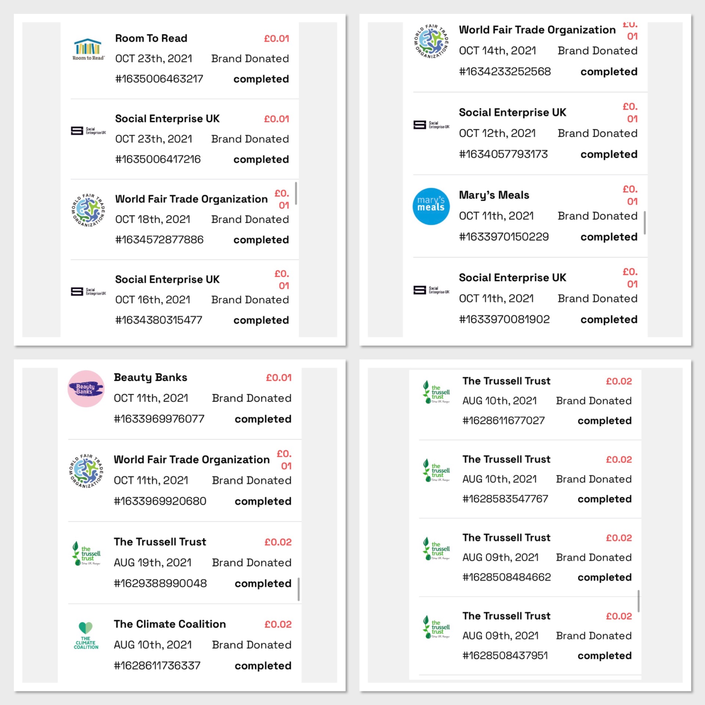Click scrollbar in the panel listing Beauty Banks
This screenshot has width=705, height=705.
[x=299, y=589]
